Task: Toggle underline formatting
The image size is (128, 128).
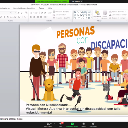Action: [x=4, y=17]
